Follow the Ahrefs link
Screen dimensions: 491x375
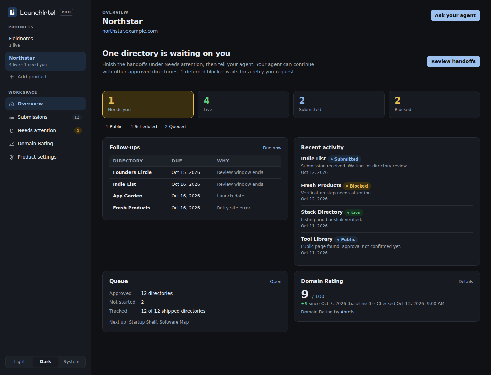[x=347, y=312]
